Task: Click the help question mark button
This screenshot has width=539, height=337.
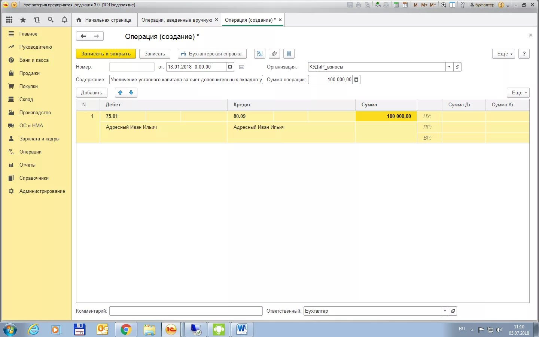Action: click(x=524, y=54)
